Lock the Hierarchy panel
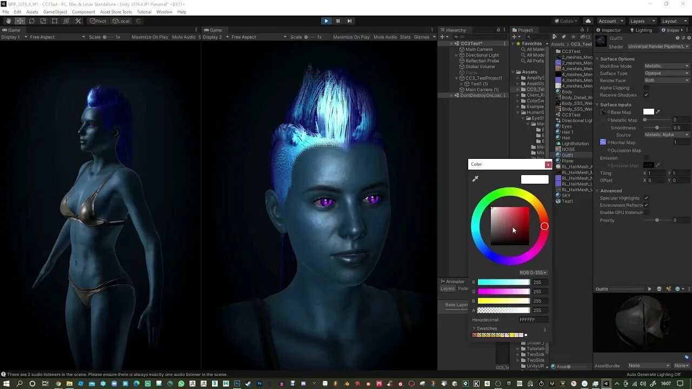Image resolution: width=692 pixels, height=389 pixels. click(x=498, y=30)
